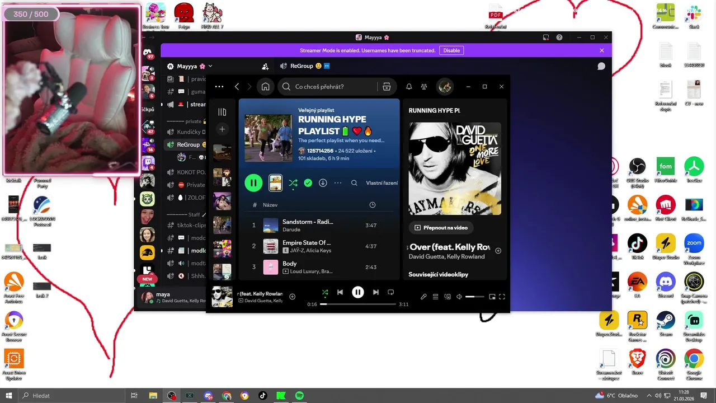Viewport: 716px width, 403px height.
Task: Open Spotify profile avatar menu
Action: (x=445, y=87)
